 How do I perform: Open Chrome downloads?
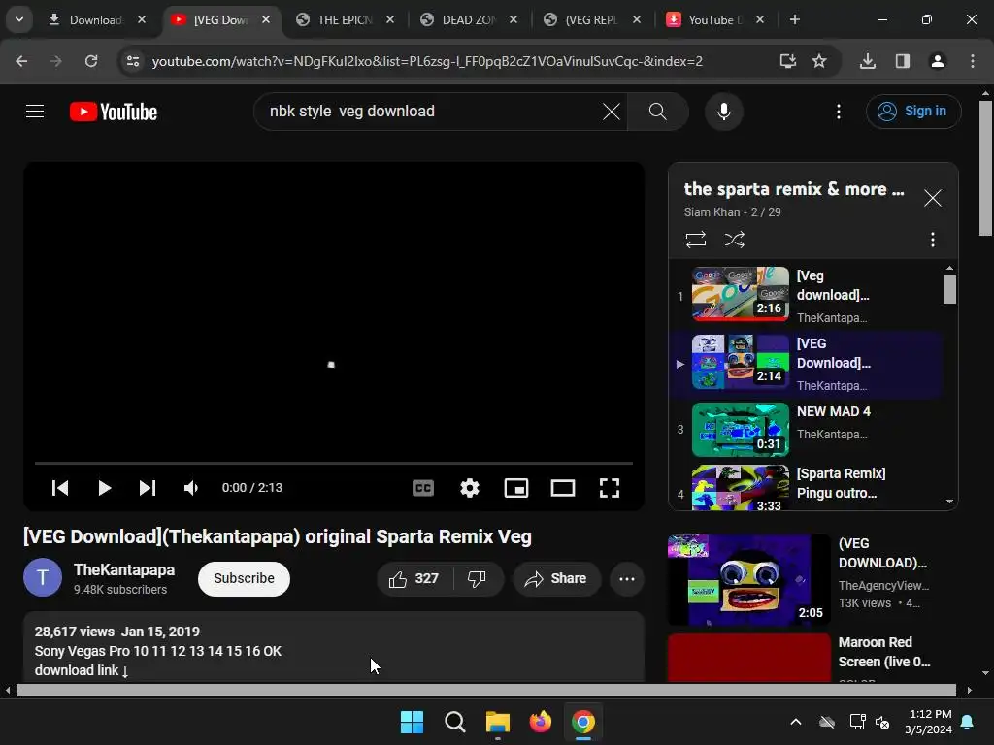[867, 61]
